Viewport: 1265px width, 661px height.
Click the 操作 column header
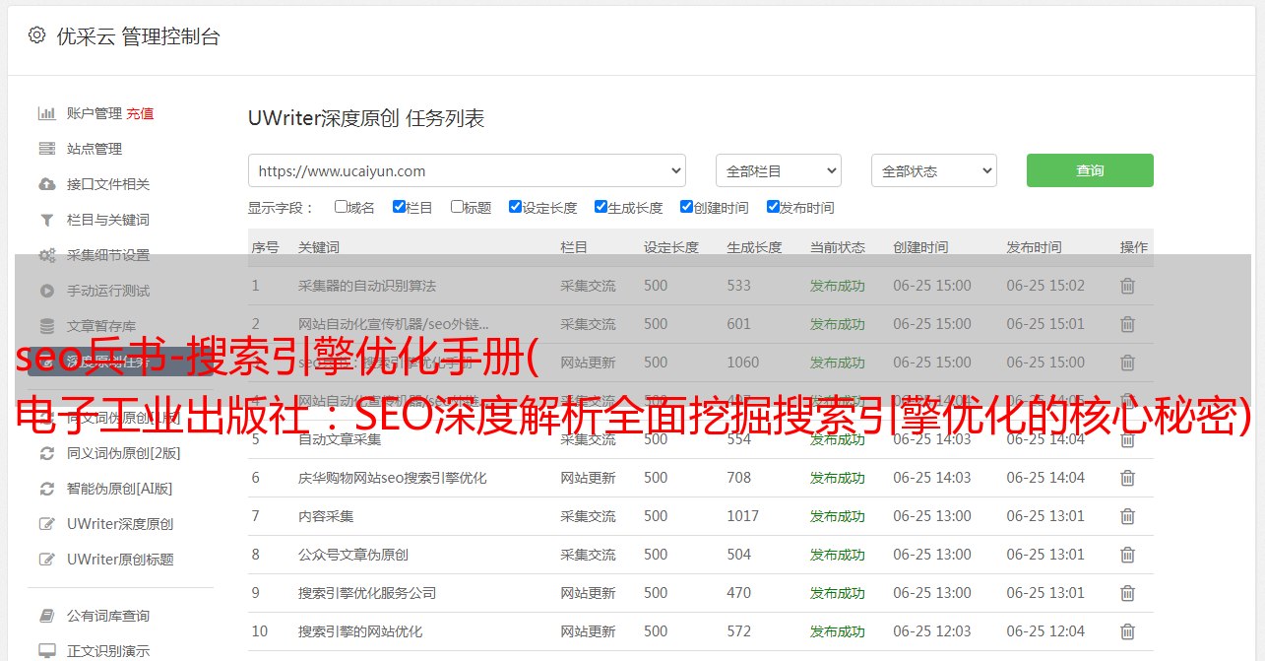(1134, 247)
